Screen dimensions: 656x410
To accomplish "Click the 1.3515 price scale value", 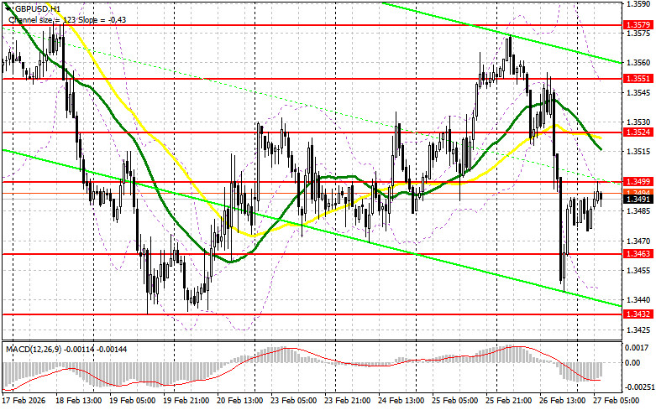I will pos(638,152).
